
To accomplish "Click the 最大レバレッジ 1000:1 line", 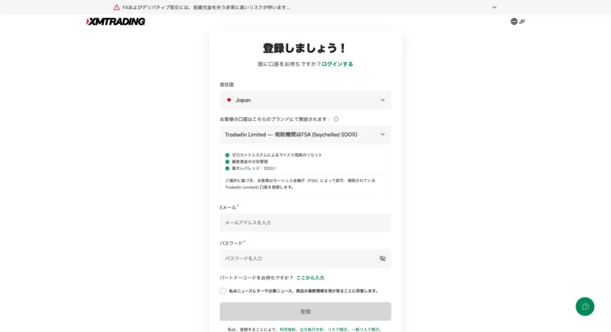I will (x=254, y=169).
